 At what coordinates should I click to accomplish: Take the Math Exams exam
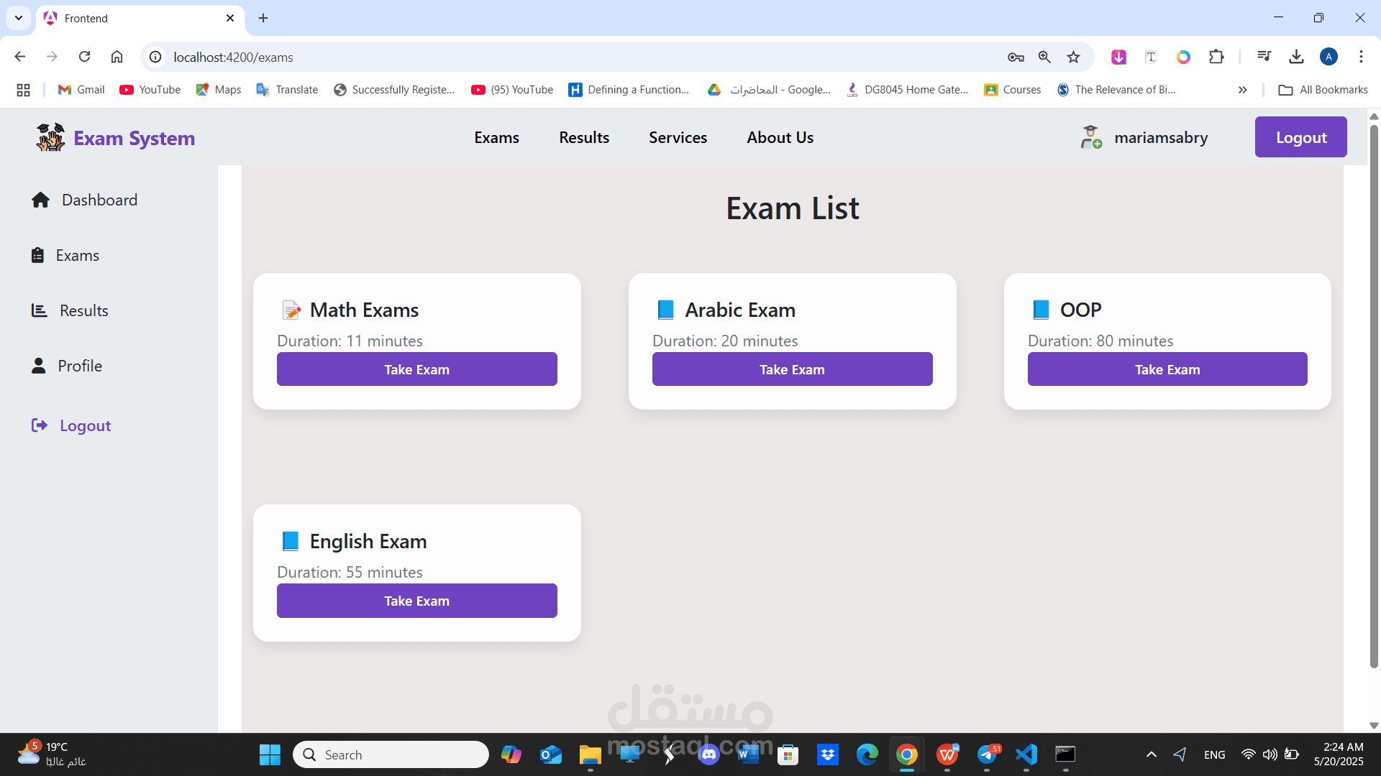click(416, 369)
